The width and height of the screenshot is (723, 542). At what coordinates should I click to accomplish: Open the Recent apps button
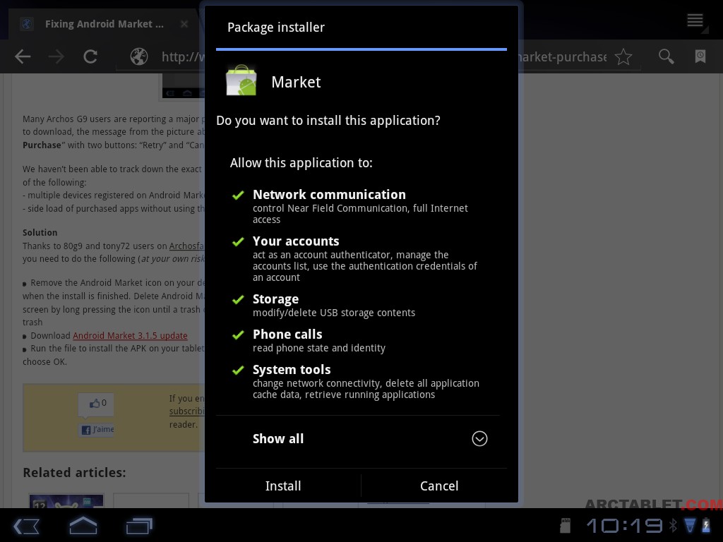139,526
